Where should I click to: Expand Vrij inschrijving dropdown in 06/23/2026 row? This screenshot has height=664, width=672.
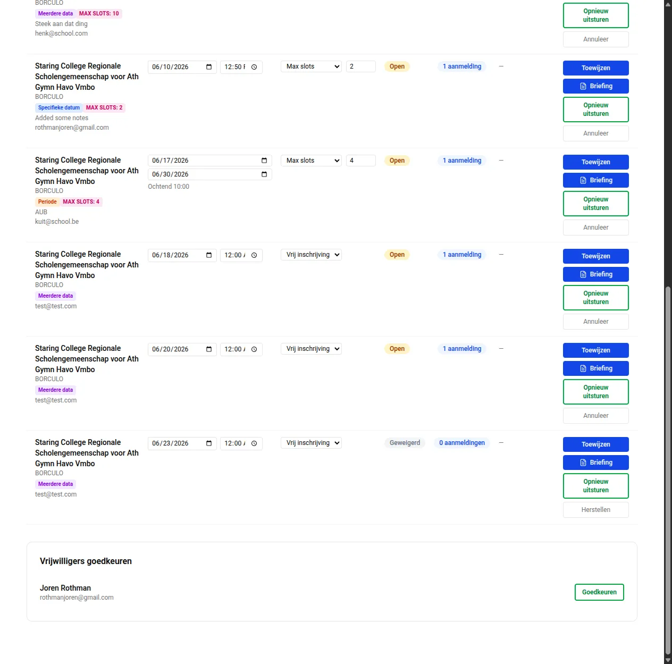311,443
